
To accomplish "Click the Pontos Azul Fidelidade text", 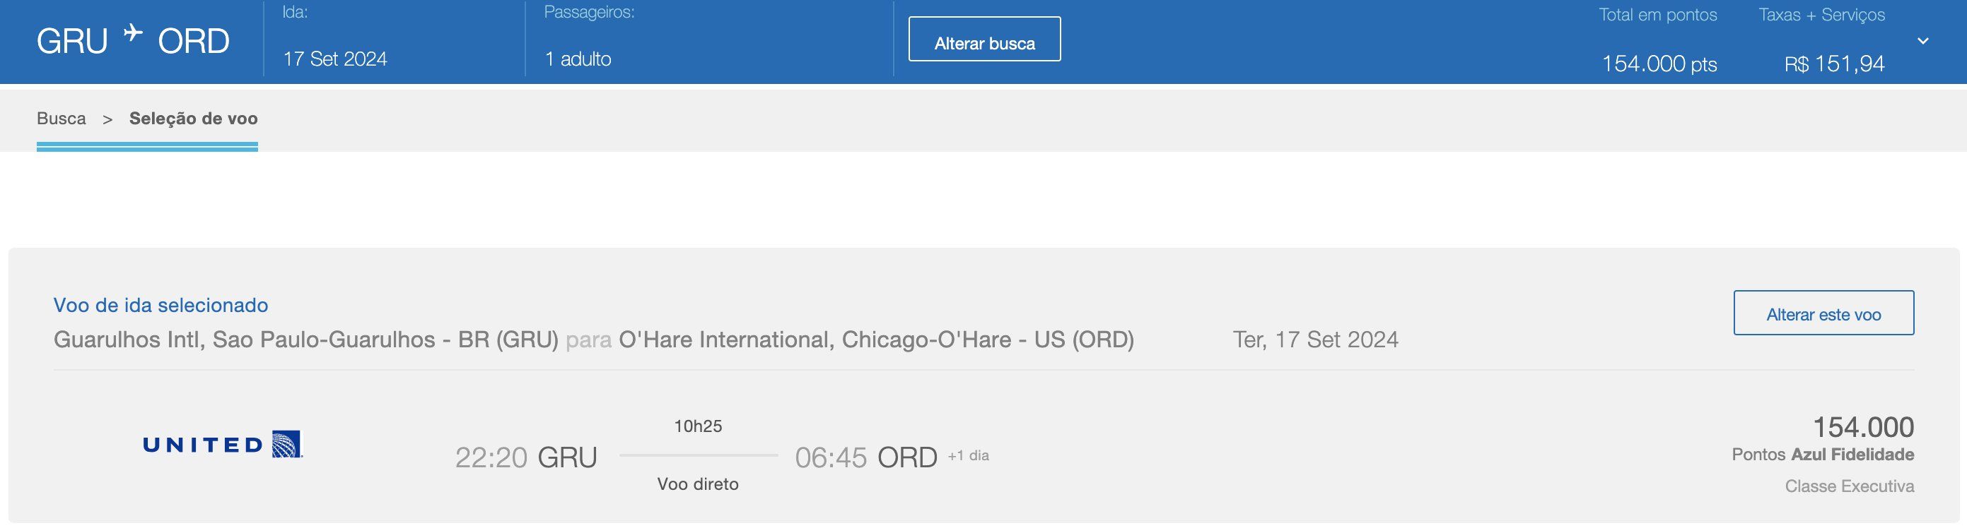I will pos(1823,455).
